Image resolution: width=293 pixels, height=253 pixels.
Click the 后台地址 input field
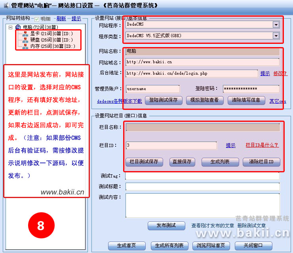point(192,74)
